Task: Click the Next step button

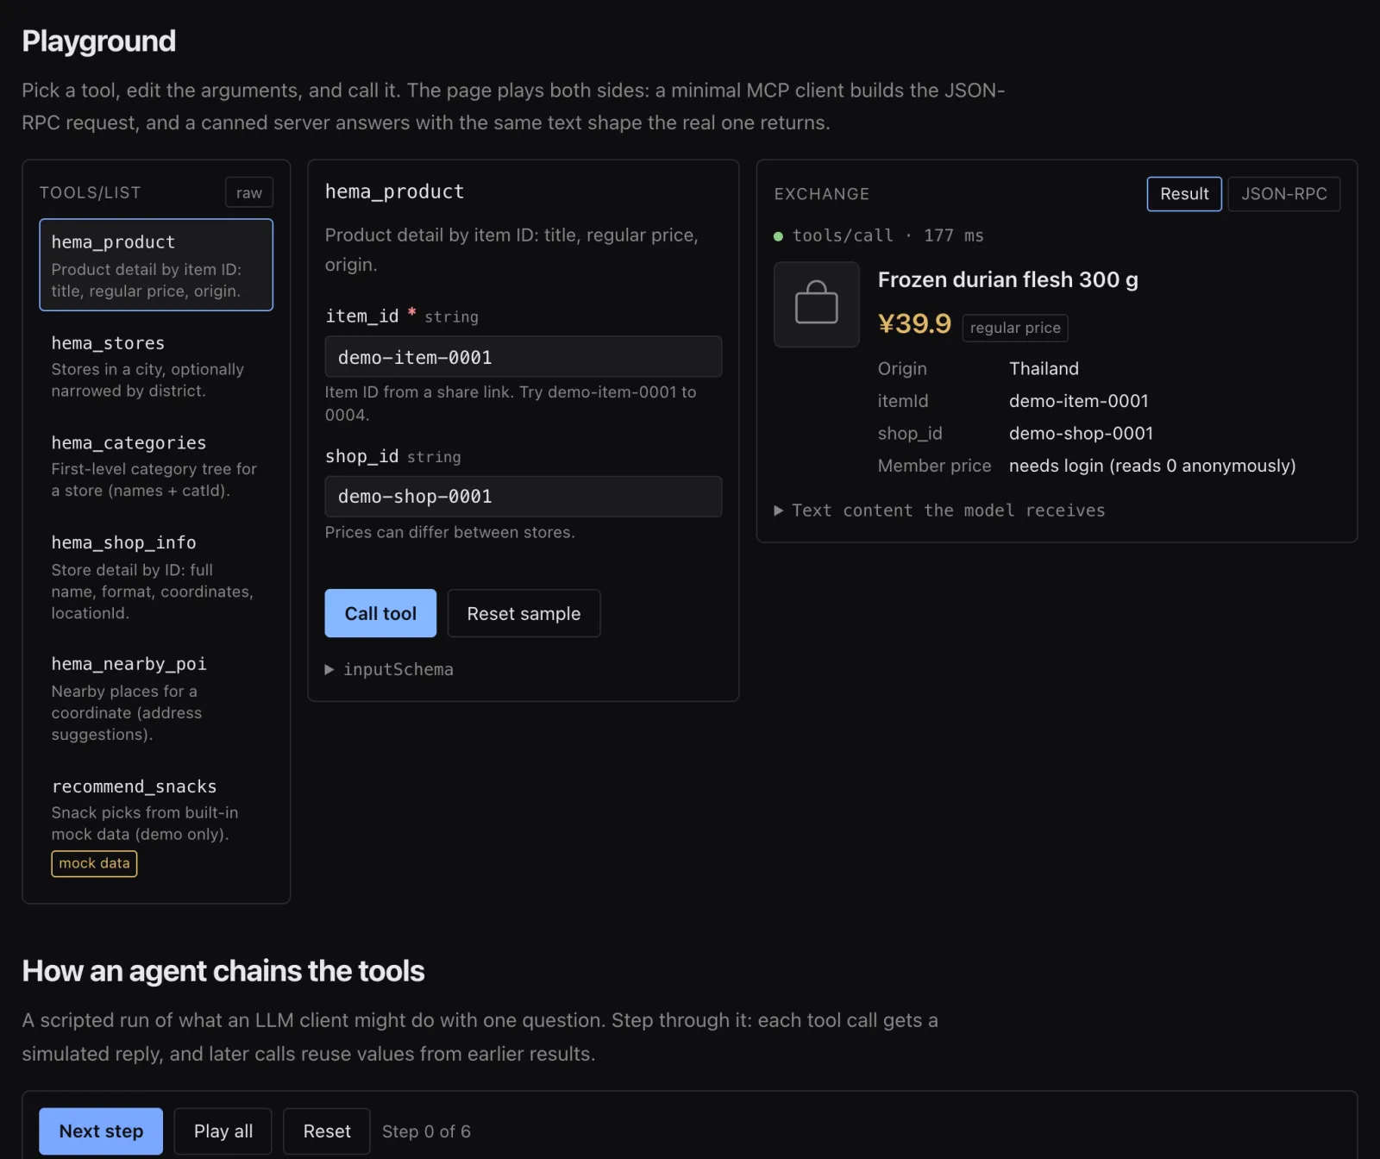Action: coord(101,1131)
